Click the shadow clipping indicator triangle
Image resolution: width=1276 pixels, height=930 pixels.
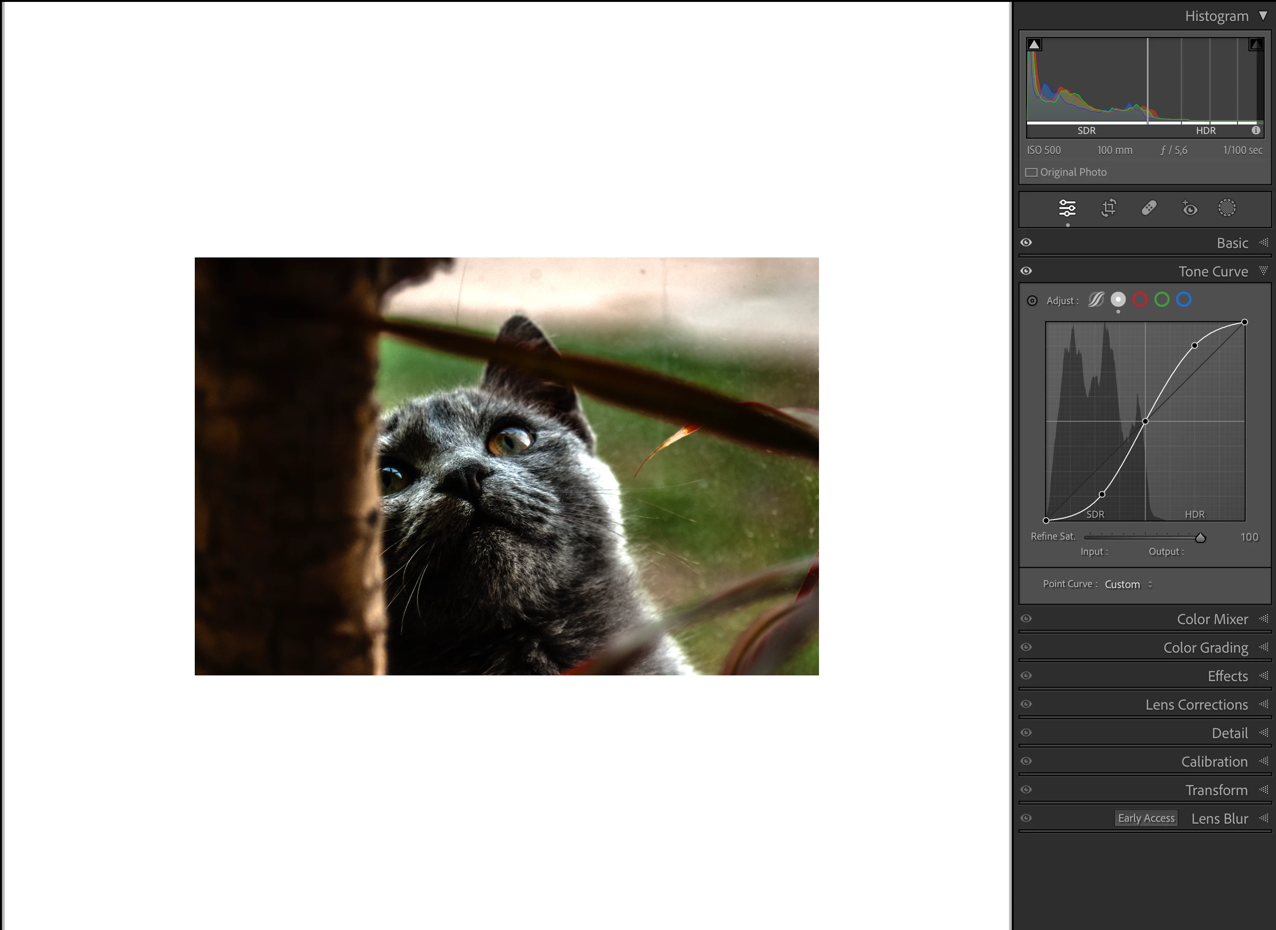[1034, 45]
